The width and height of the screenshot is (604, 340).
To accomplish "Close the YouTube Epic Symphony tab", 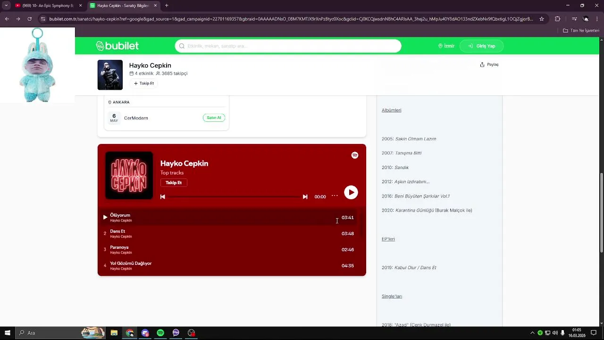I will [x=80, y=6].
